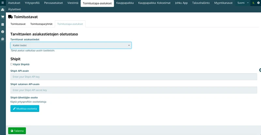
Task: Click the Muokkaa osoitetta button
Action: pos(25,109)
